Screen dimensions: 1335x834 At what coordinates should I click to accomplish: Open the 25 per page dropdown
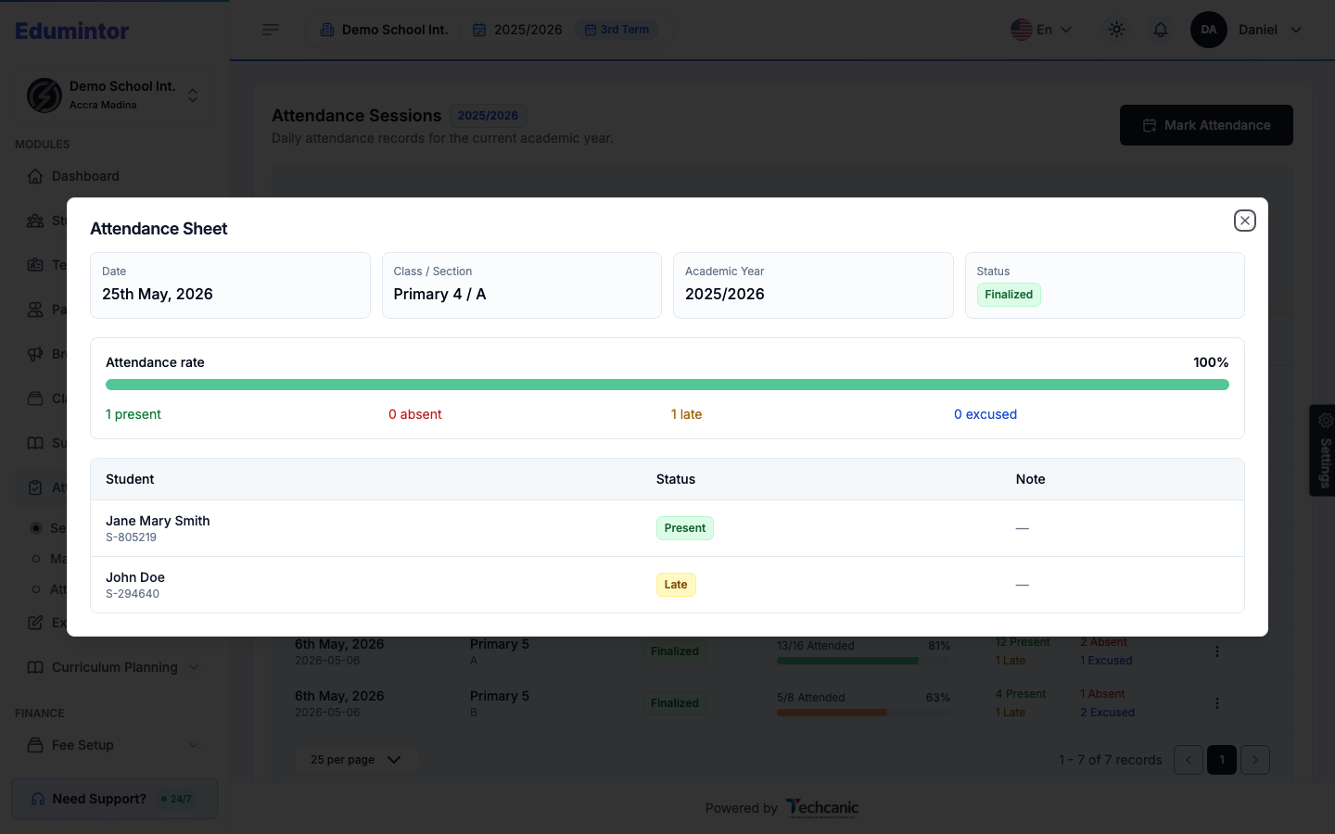tap(357, 760)
